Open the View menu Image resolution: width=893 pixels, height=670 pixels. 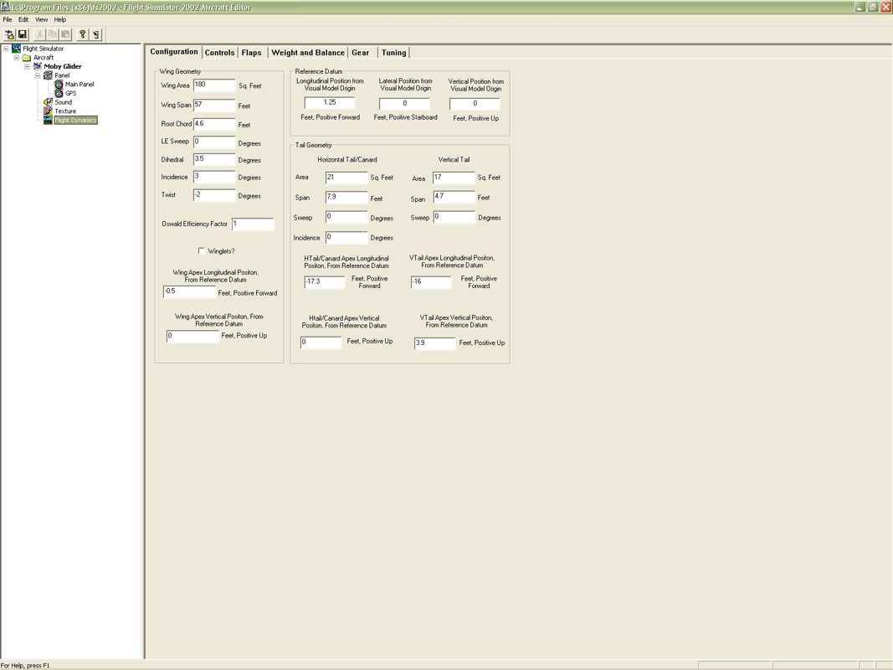point(41,19)
